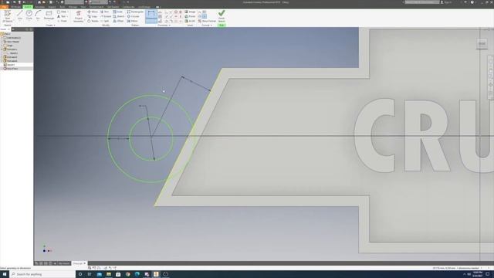Image resolution: width=494 pixels, height=278 pixels.
Task: Click the Insert Points tool
Action: (x=190, y=16)
